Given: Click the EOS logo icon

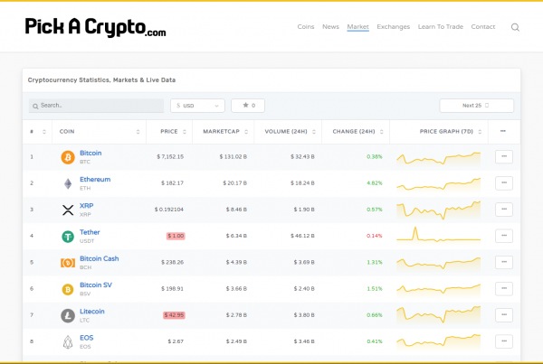Looking at the screenshot, I should click(x=68, y=342).
